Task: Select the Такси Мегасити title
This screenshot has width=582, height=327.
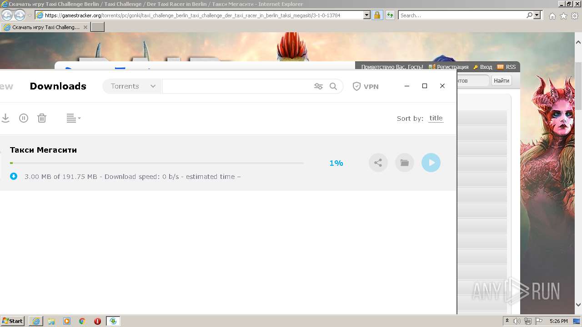Action: click(43, 150)
